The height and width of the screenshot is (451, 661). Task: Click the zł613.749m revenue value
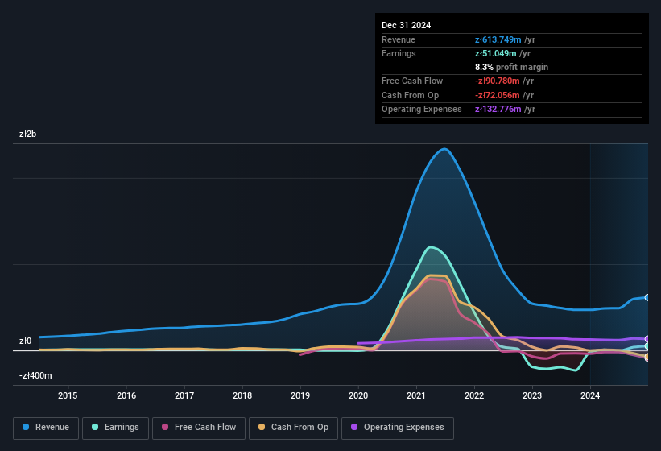click(x=498, y=39)
